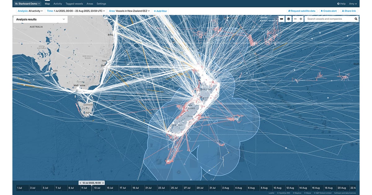Open the Amy user account menu
Viewport: 372px width, 195px height.
click(x=353, y=4)
